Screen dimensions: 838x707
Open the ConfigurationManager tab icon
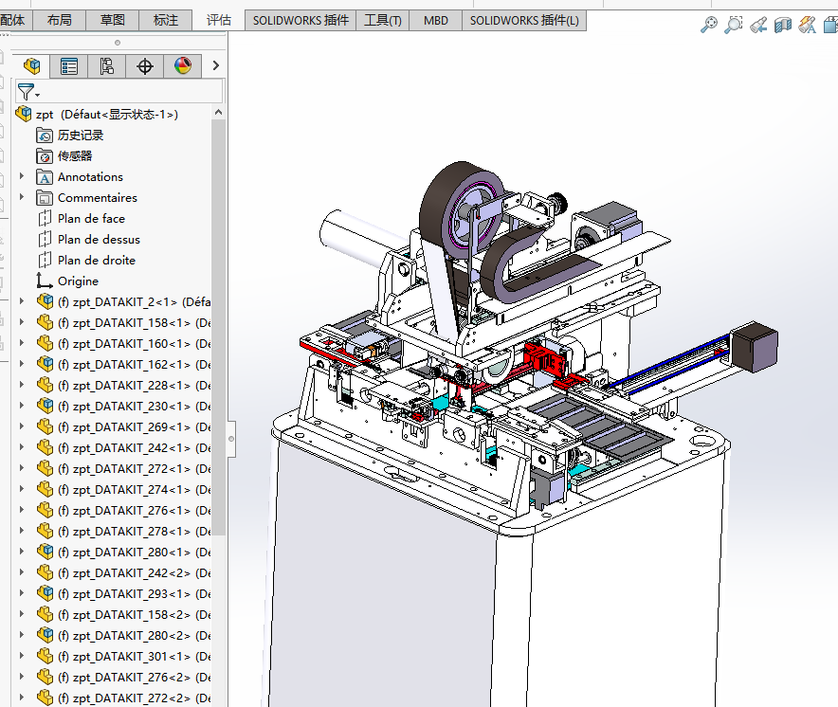point(106,65)
